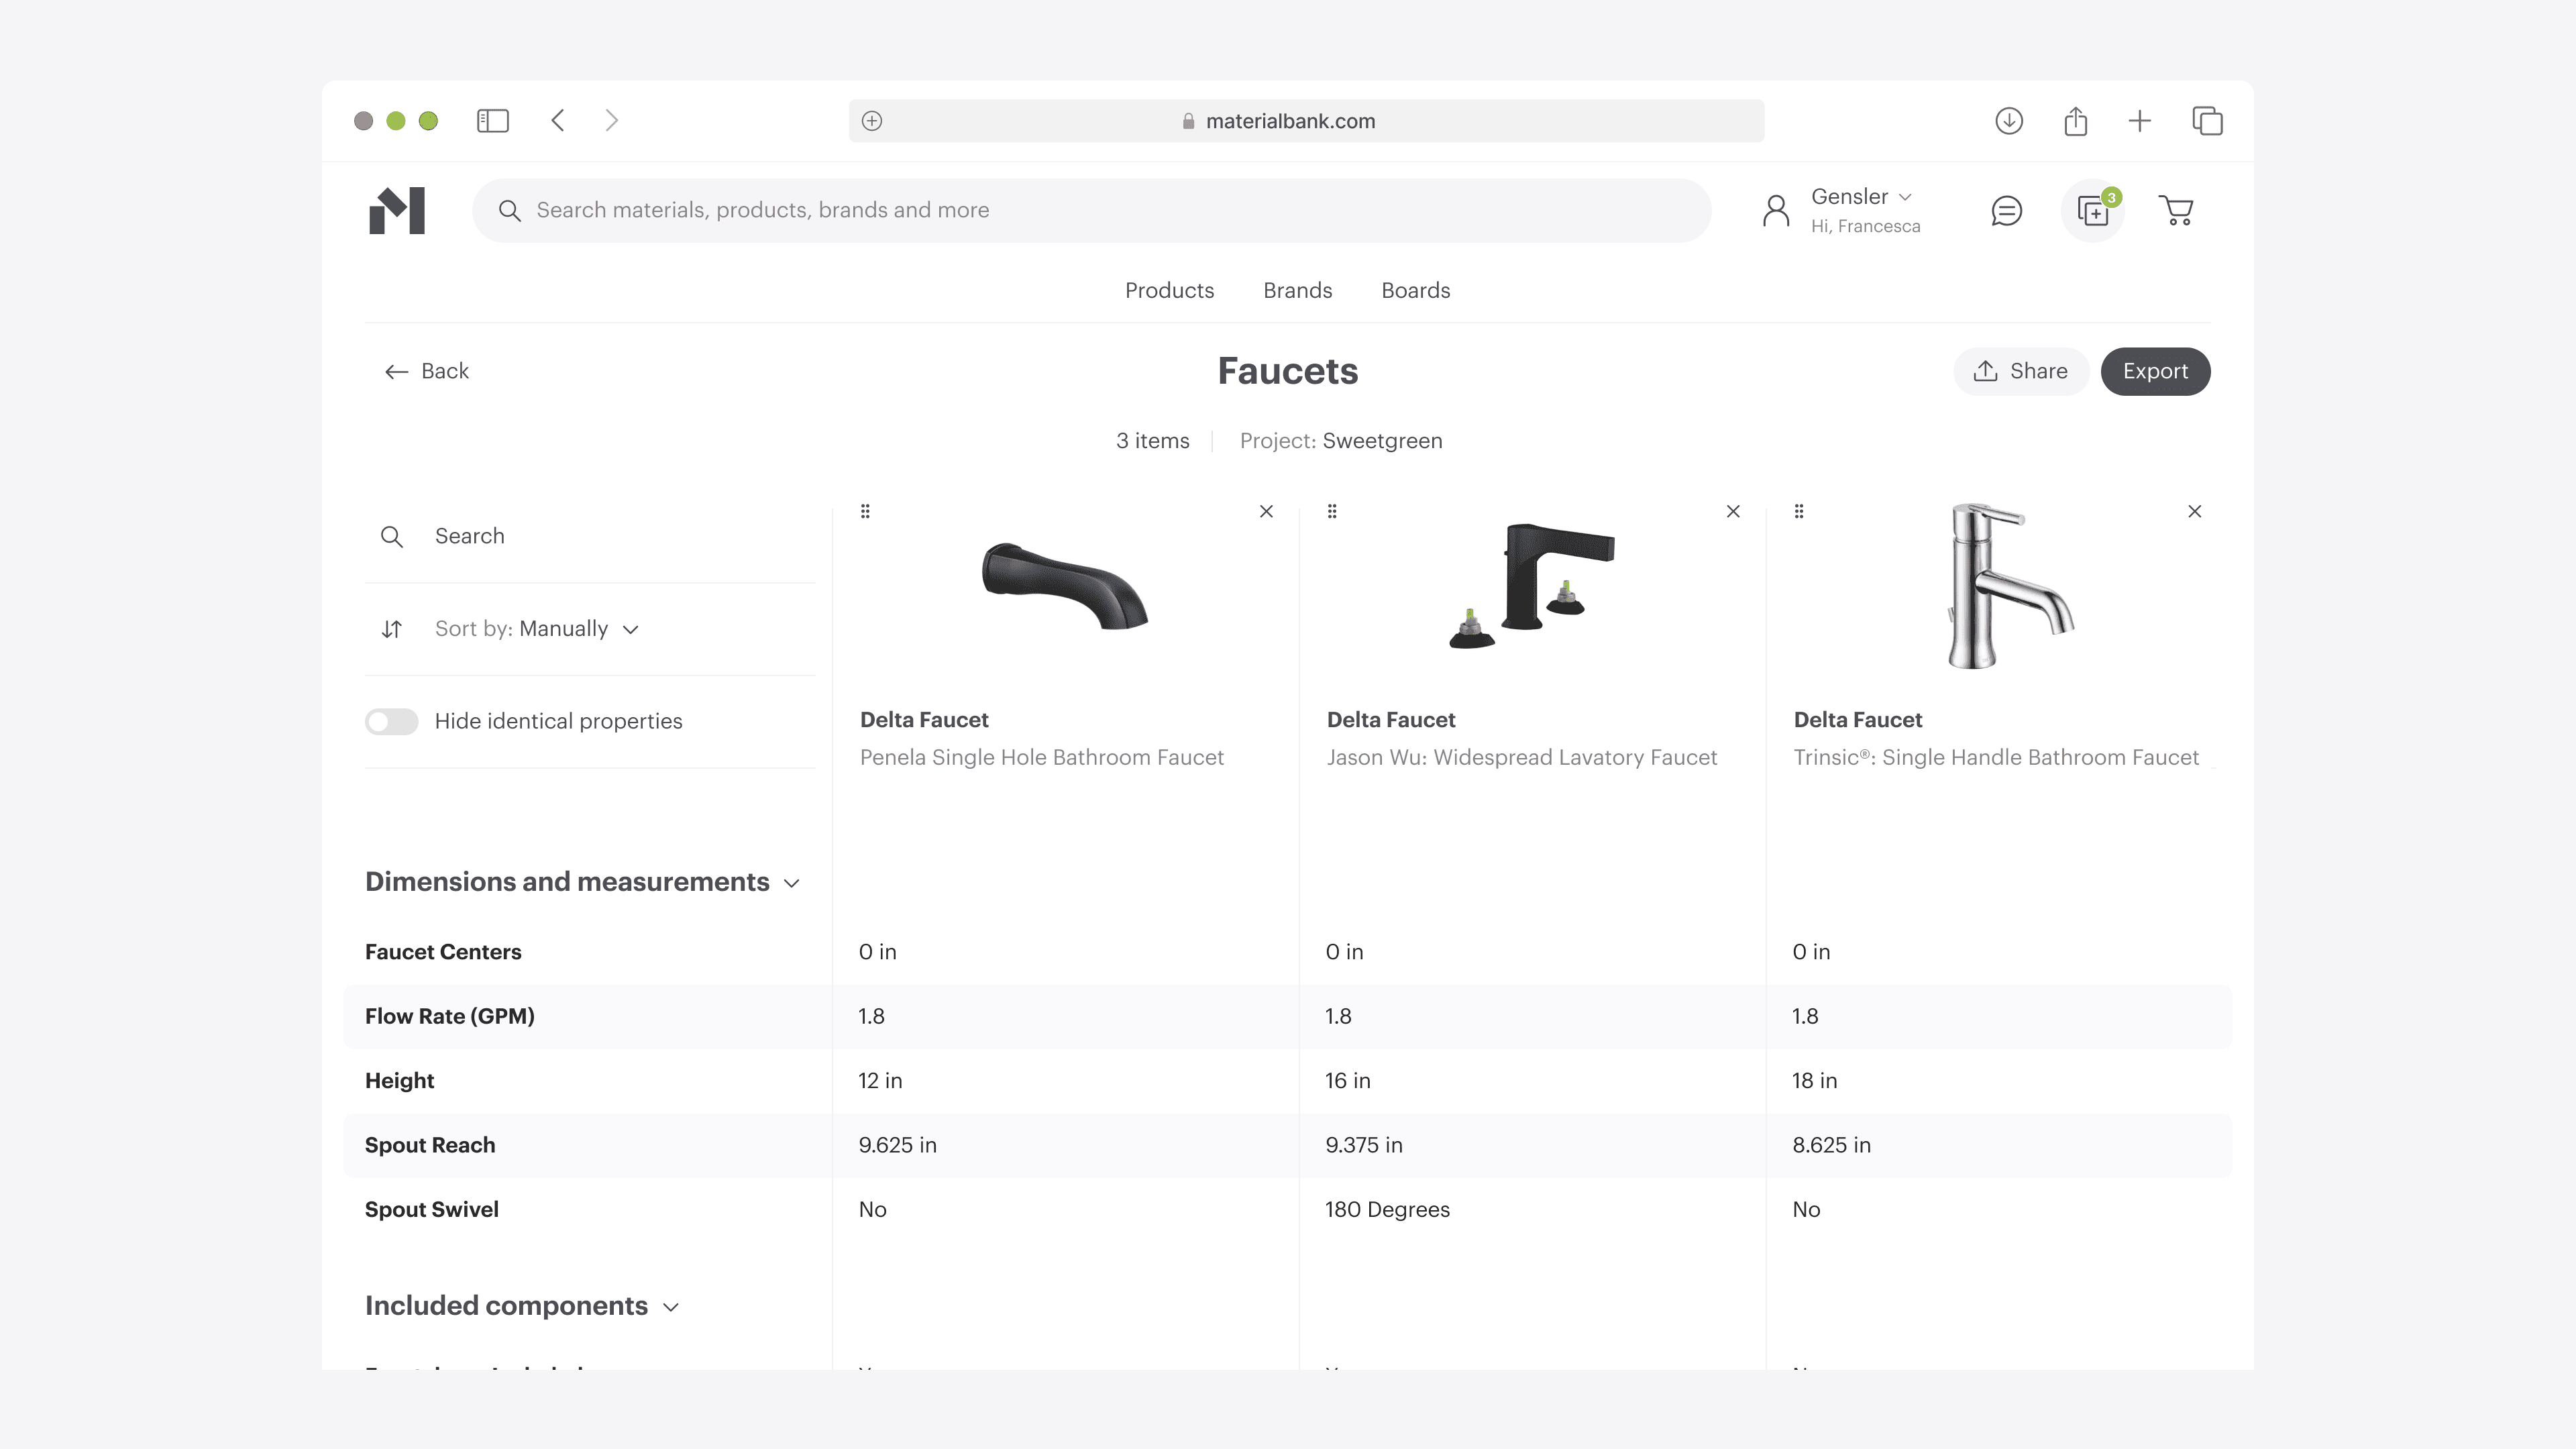Viewport: 2576px width, 1449px height.
Task: Show browser tab overview
Action: (x=2207, y=121)
